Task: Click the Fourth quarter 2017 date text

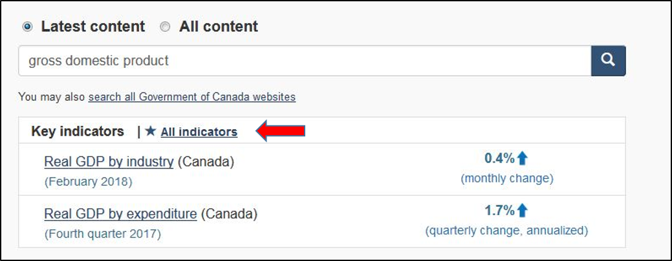Action: [102, 234]
